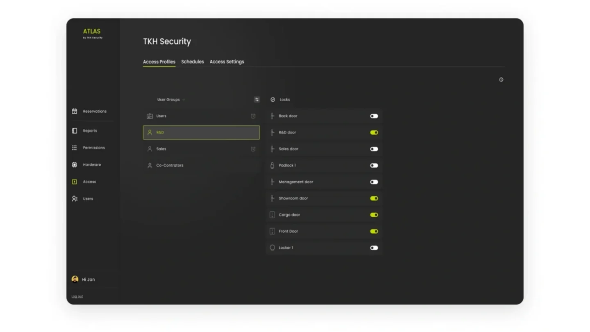Click the person icon of R&D group

pyautogui.click(x=150, y=132)
